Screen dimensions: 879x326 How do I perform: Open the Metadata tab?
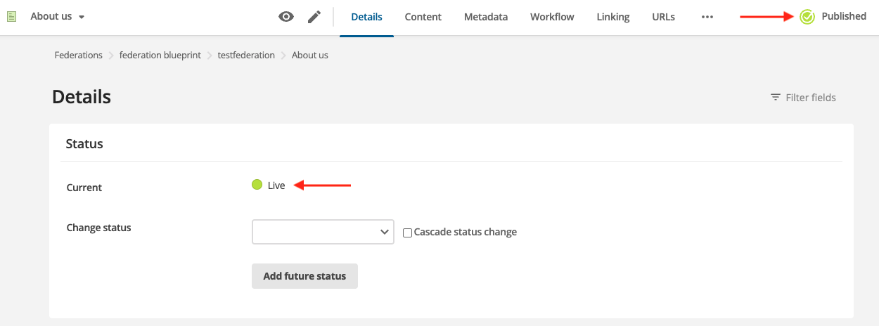pyautogui.click(x=486, y=17)
